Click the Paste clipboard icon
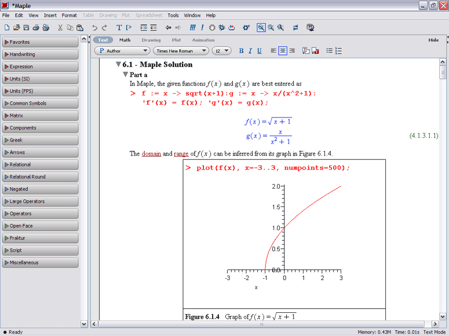 click(79, 27)
